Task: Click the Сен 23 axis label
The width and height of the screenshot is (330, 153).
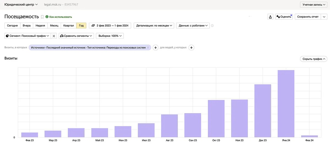Action: pos(193,140)
